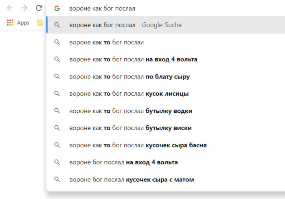
Task: Click the Google logo in address bar
Action: [x=57, y=8]
